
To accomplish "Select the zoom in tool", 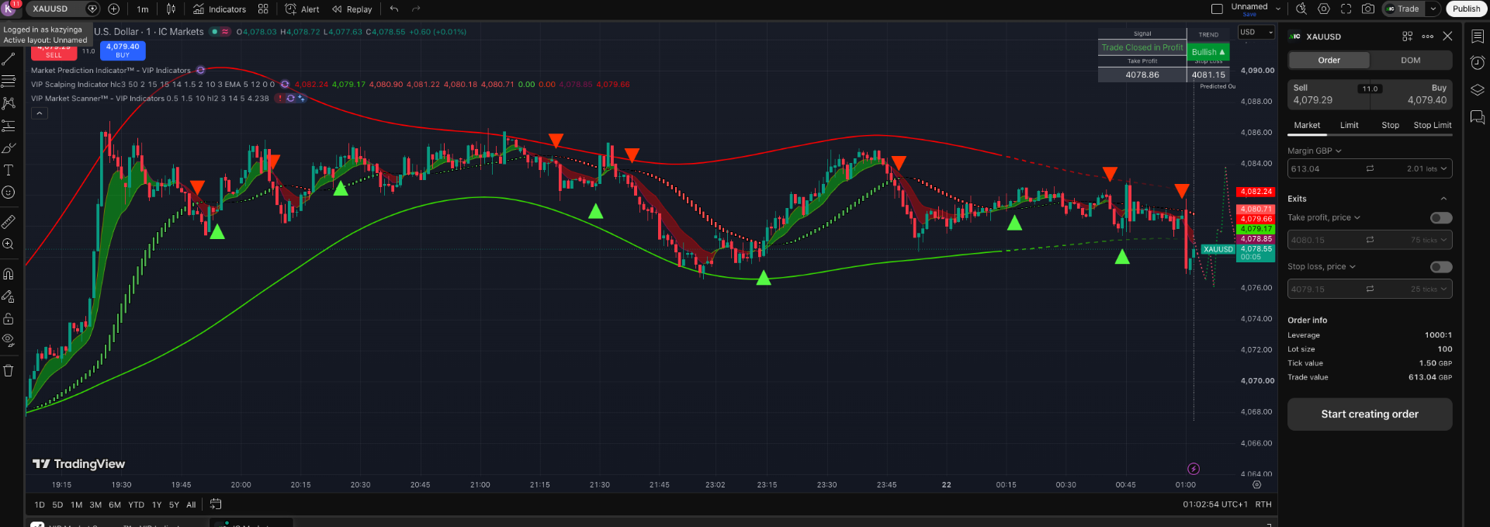I will [x=9, y=244].
